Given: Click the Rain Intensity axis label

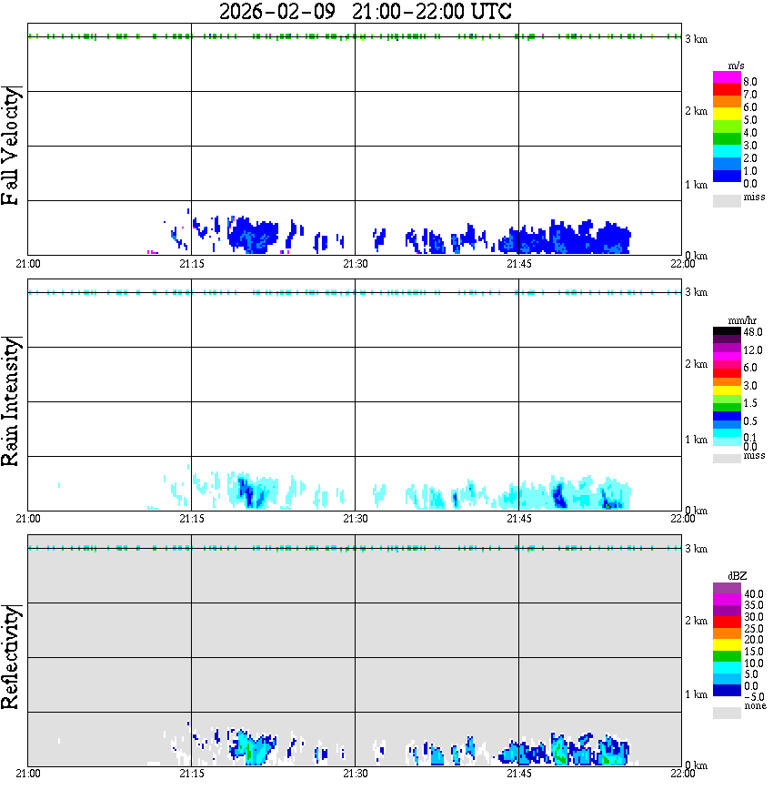Looking at the screenshot, I should (x=10, y=401).
